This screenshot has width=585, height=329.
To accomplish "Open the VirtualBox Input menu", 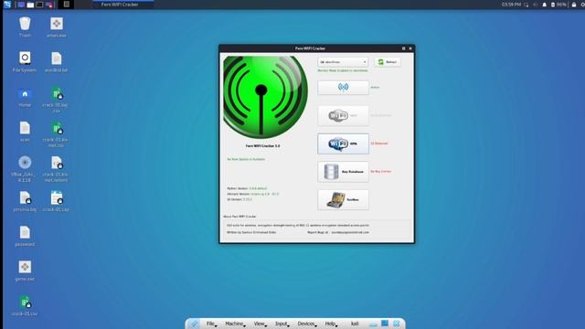I will [282, 324].
